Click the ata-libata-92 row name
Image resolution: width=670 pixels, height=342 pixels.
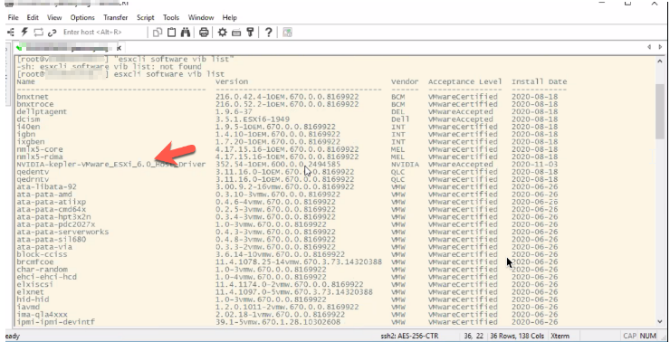[x=46, y=186]
